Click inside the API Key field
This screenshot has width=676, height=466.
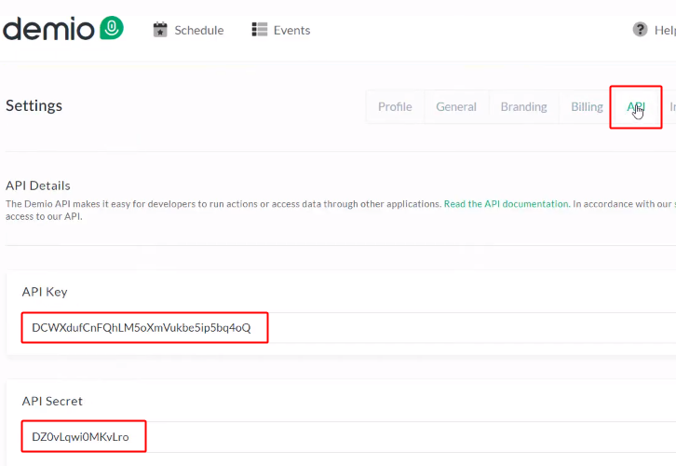(349, 327)
